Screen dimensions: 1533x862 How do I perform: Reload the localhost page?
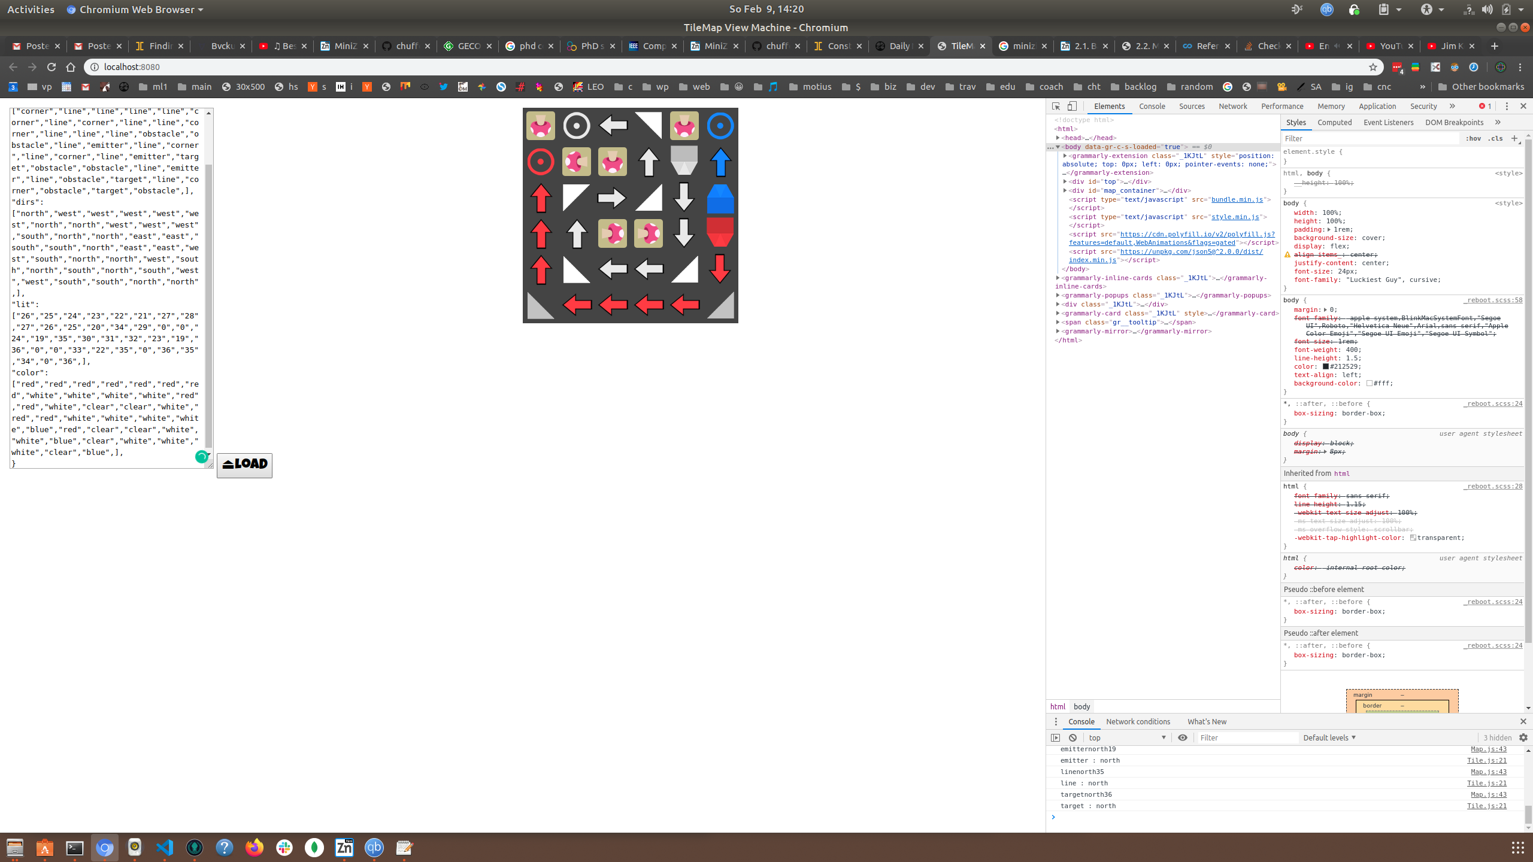pyautogui.click(x=51, y=67)
